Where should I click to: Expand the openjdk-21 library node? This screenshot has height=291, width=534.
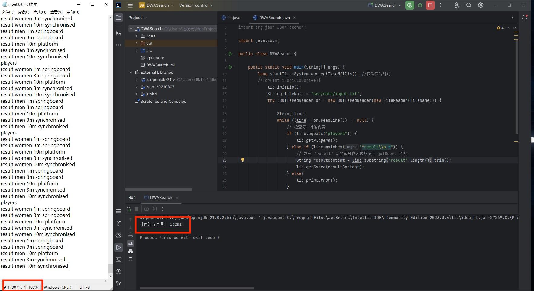(136, 79)
